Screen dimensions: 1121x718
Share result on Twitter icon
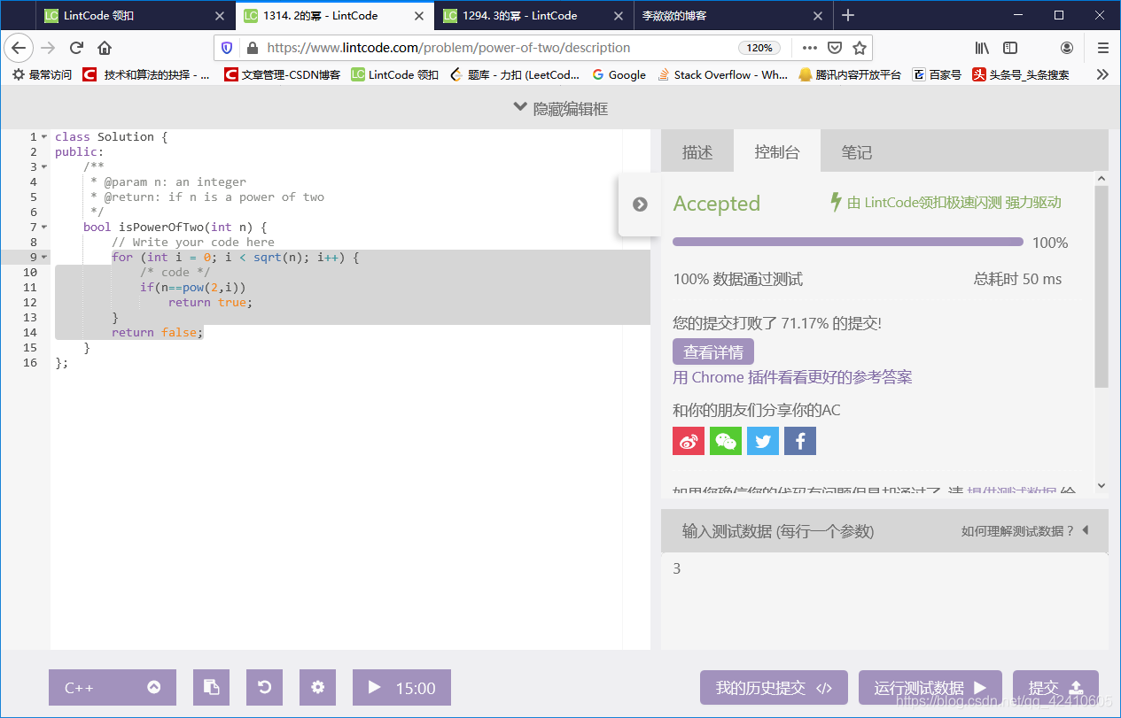pos(763,440)
